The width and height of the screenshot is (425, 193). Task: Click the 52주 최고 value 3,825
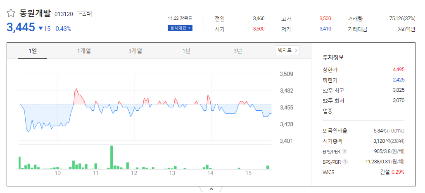pos(399,90)
